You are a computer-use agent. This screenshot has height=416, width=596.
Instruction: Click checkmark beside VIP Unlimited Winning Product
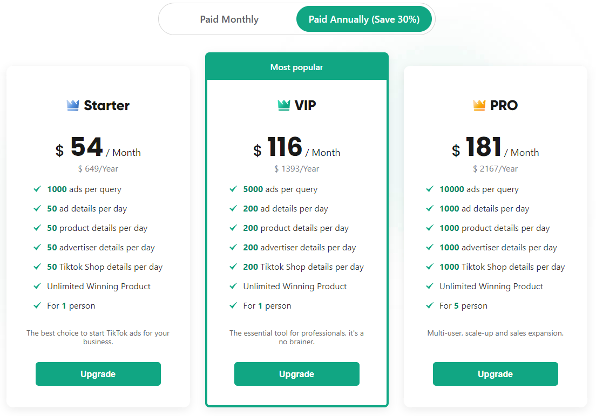click(233, 287)
